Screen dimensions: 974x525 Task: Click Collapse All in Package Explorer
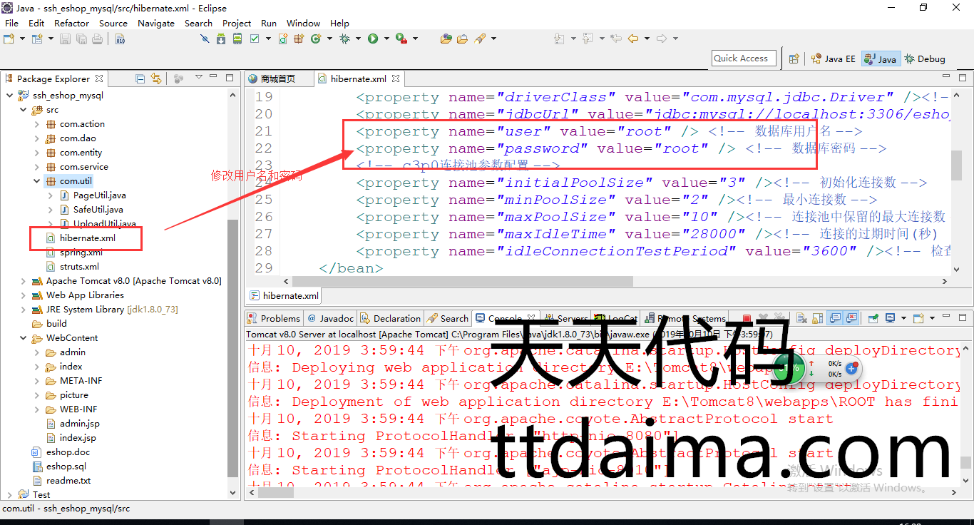pos(140,78)
